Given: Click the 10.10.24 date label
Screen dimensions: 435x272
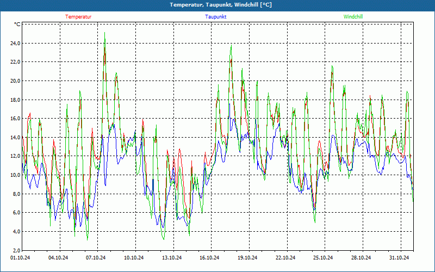Looking at the screenshot, I should 134,258.
